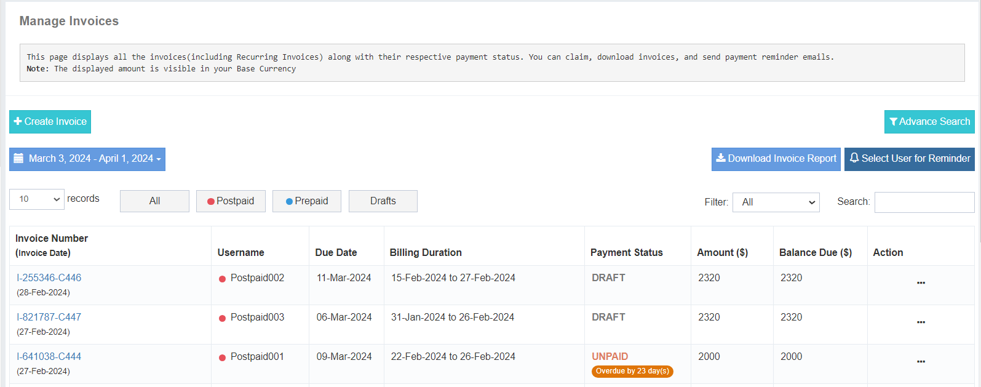Open the Filter dropdown set to All

click(x=776, y=202)
